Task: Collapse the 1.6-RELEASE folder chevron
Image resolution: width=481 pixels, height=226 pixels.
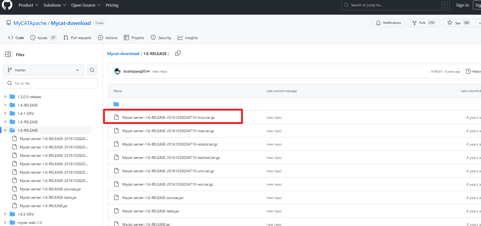Action: (5, 130)
